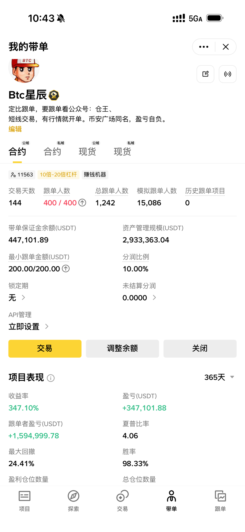
Task: Tap the Btc星辰 profile avatar
Action: click(x=24, y=70)
